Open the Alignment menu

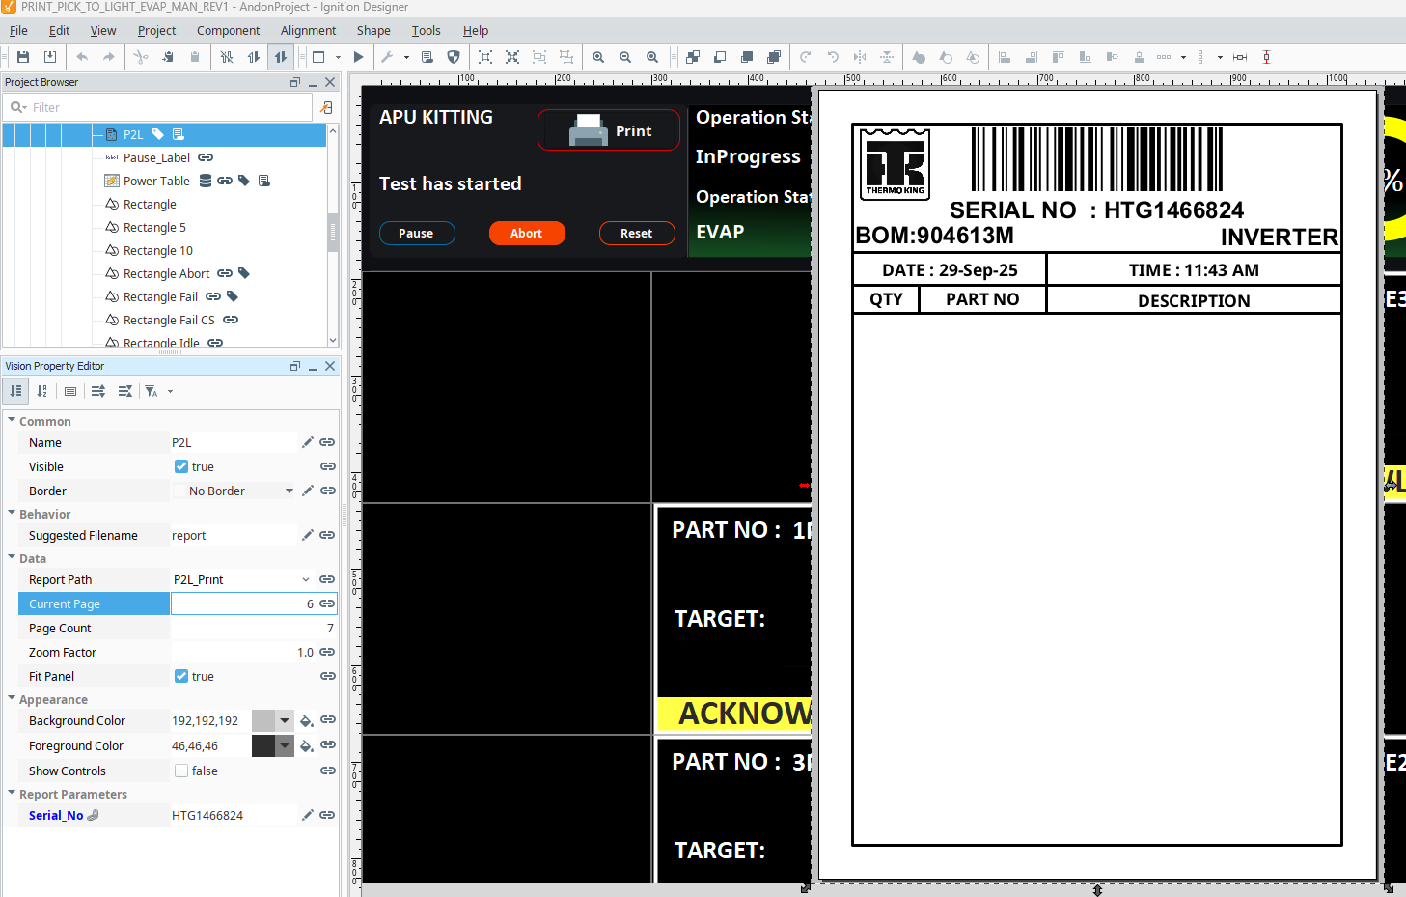pyautogui.click(x=308, y=30)
